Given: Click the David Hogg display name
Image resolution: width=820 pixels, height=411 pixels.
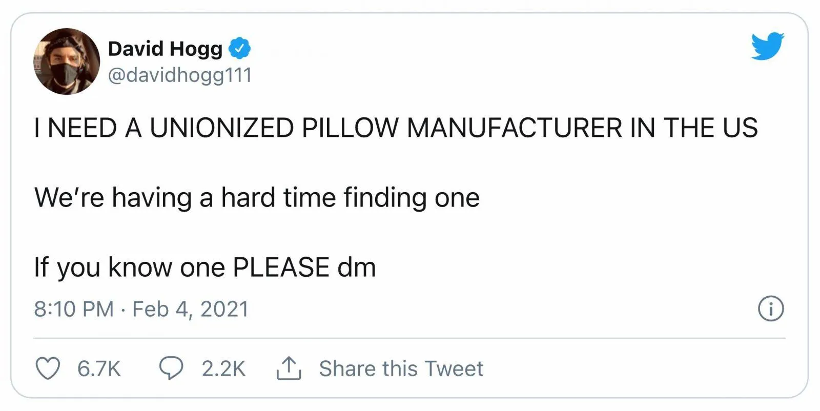Looking at the screenshot, I should click(165, 49).
